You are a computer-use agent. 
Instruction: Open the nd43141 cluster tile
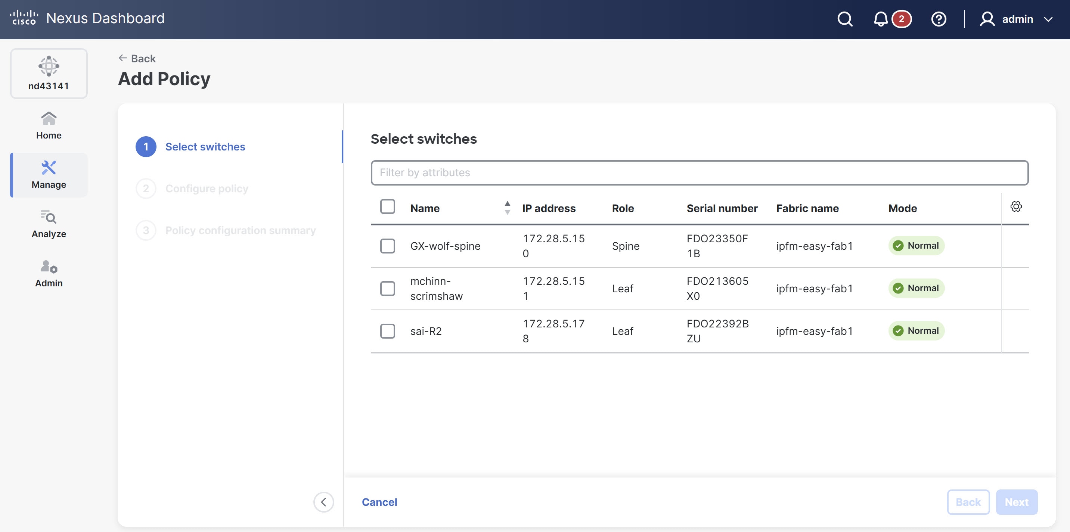49,74
